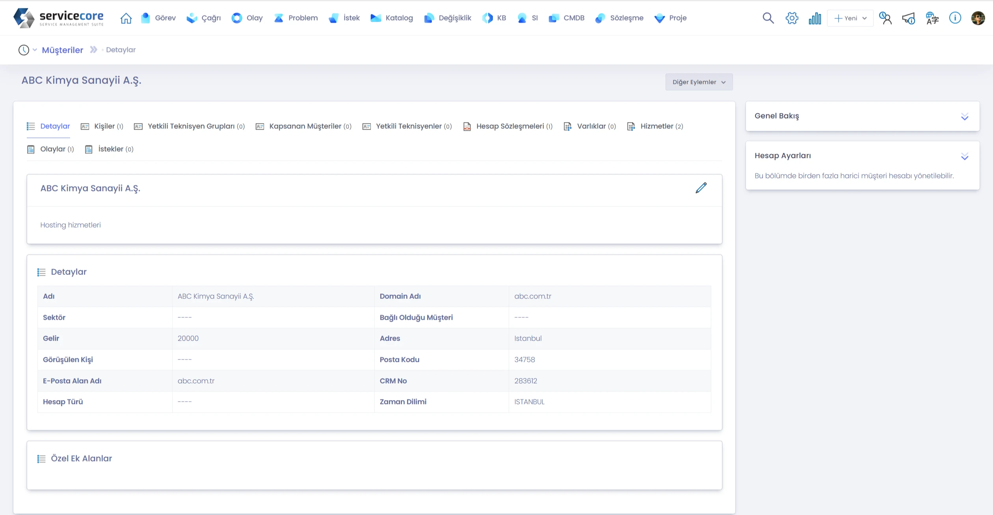
Task: Click the info circle icon
Action: click(955, 18)
